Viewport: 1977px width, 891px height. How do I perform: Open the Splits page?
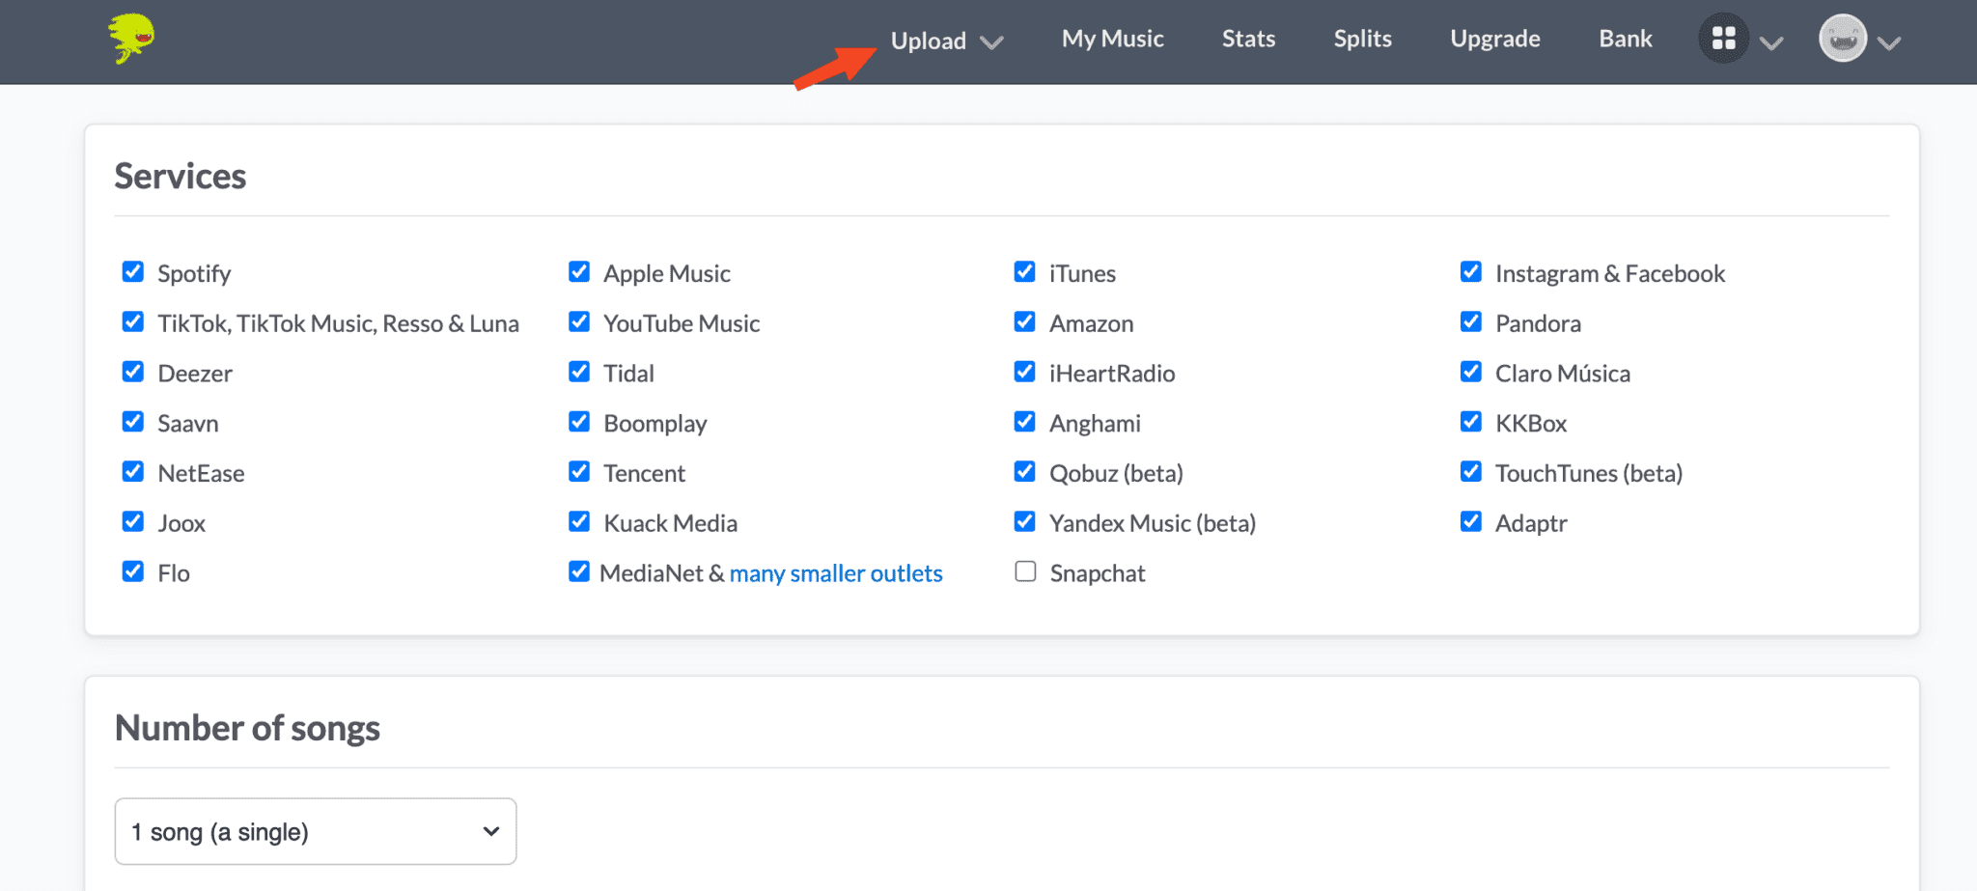(x=1362, y=39)
